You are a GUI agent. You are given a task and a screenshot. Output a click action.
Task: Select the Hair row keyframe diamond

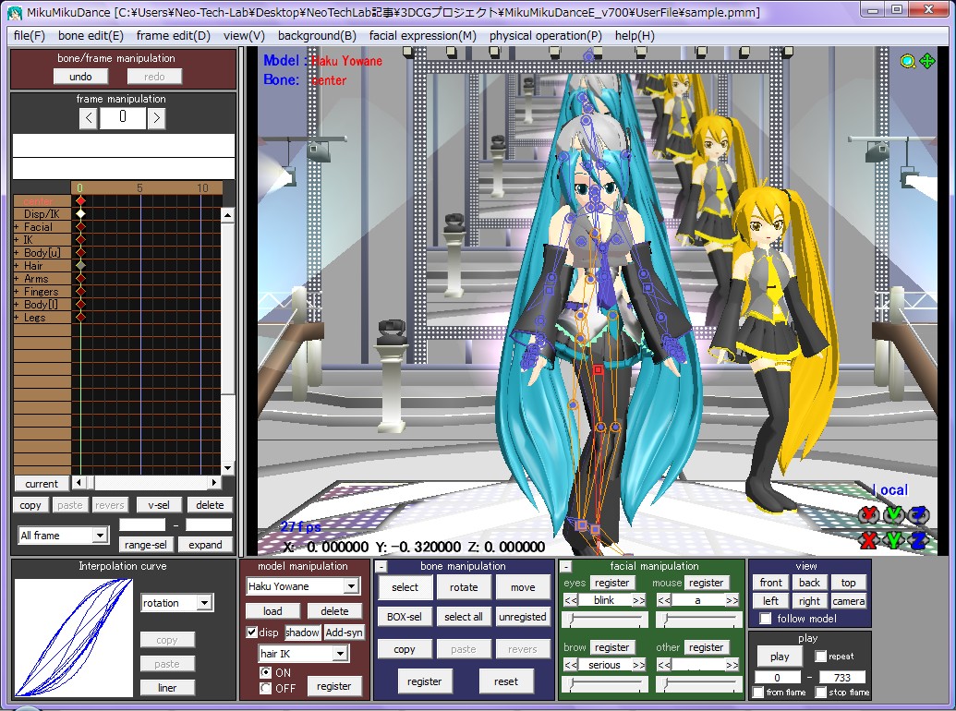[80, 266]
